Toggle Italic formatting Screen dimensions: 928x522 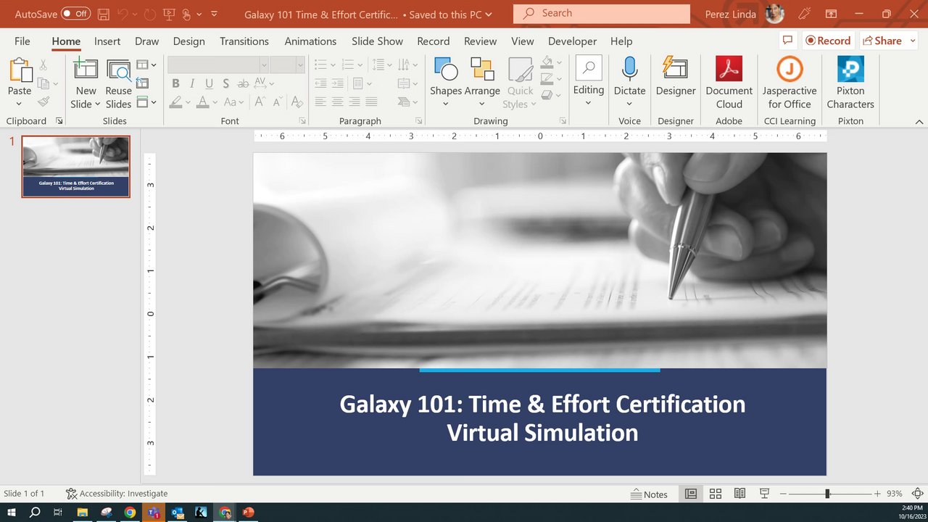click(192, 83)
